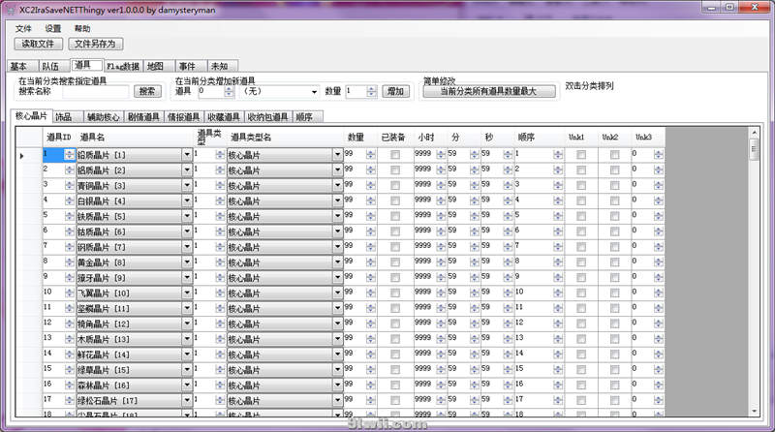Open the 设置 menu
This screenshot has width=775, height=432.
pos(53,28)
